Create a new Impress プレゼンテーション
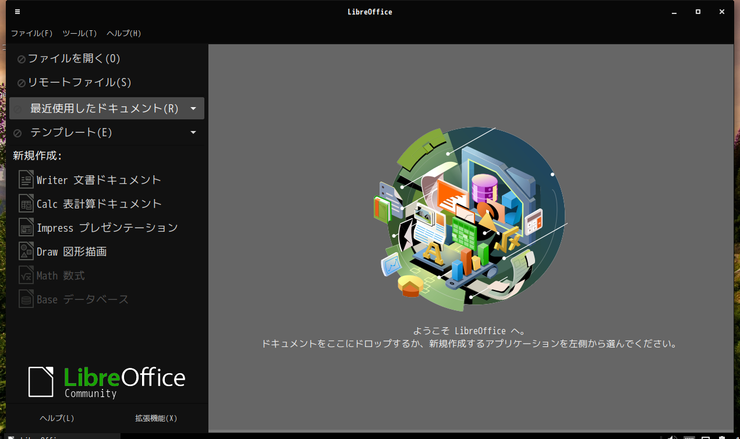 pos(98,228)
